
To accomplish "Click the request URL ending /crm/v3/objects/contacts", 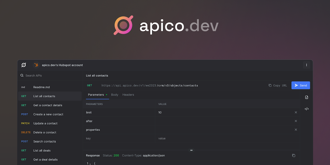I will coord(150,85).
